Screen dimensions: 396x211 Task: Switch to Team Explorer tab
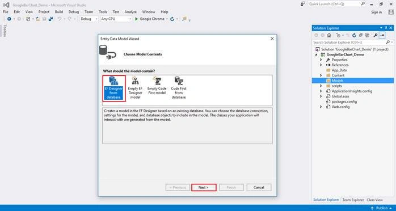[x=353, y=200]
